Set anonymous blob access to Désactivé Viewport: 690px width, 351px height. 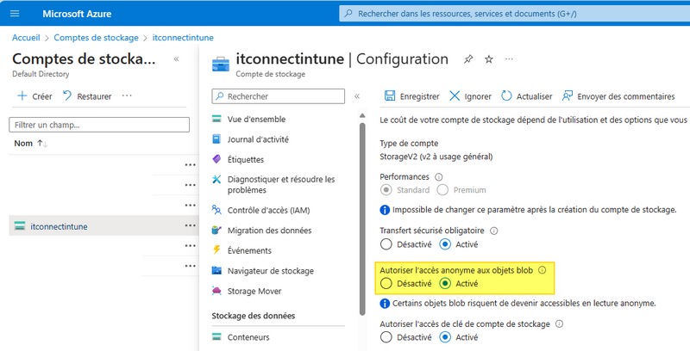click(x=386, y=283)
